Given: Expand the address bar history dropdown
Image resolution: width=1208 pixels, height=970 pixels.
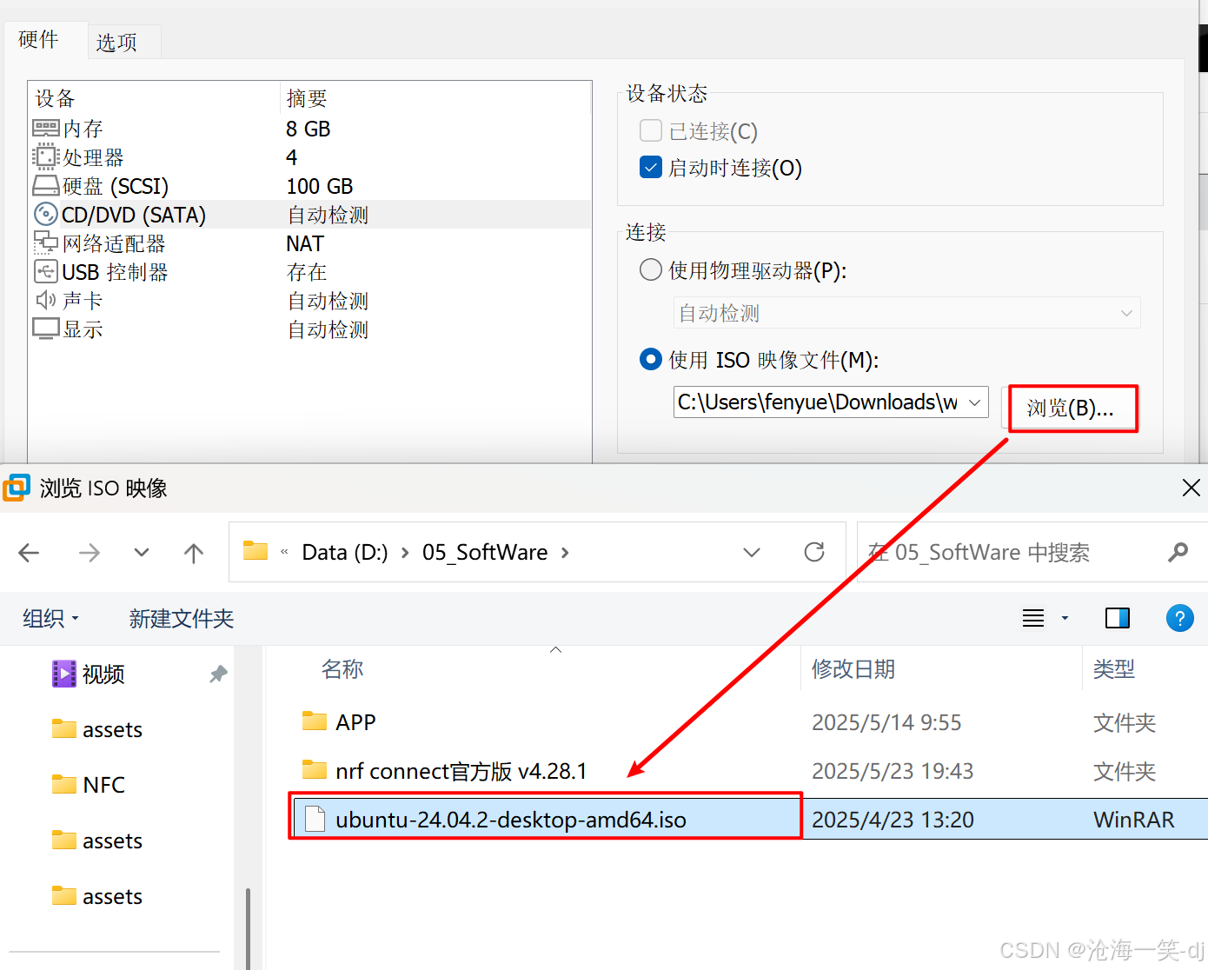Looking at the screenshot, I should tap(752, 553).
